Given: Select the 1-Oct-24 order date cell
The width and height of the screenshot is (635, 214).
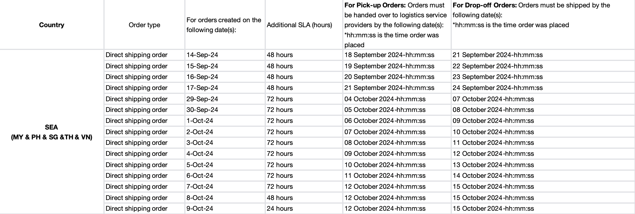Looking at the screenshot, I should [200, 121].
